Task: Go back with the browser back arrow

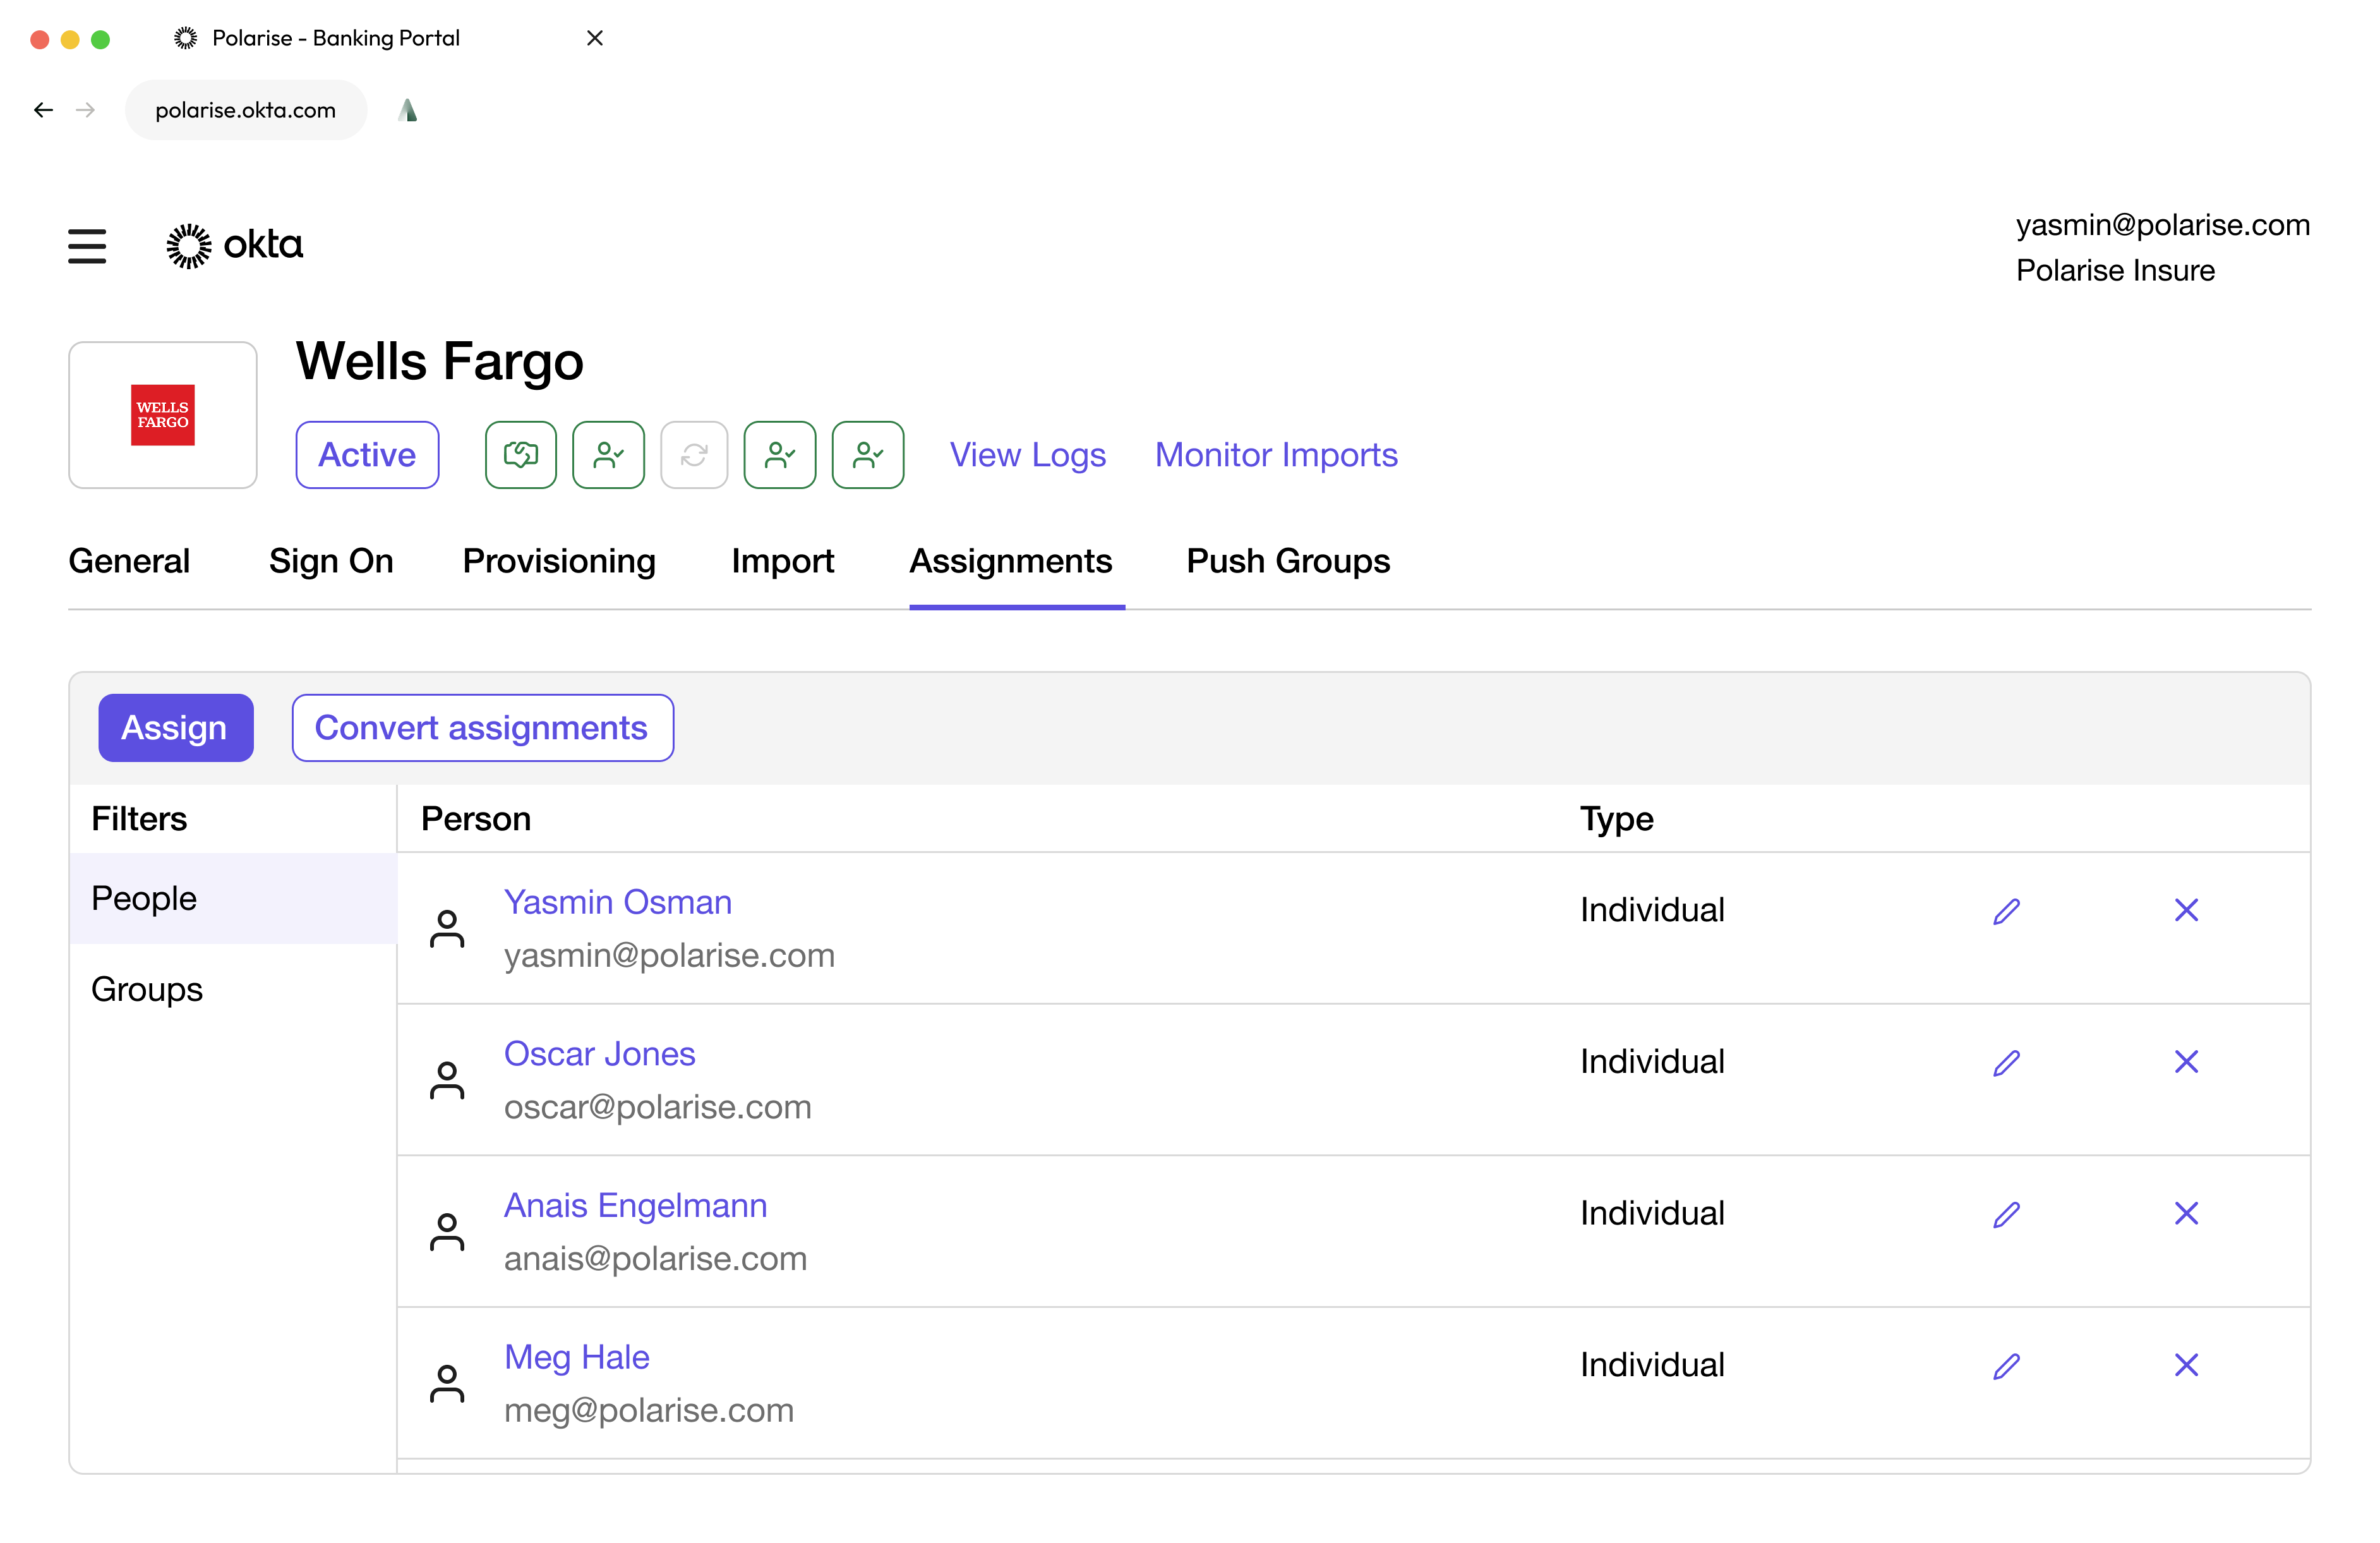Action: click(43, 110)
